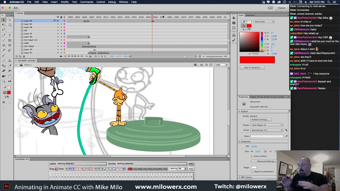Collapse the Publish section
340x191 pixels.
(x=239, y=111)
